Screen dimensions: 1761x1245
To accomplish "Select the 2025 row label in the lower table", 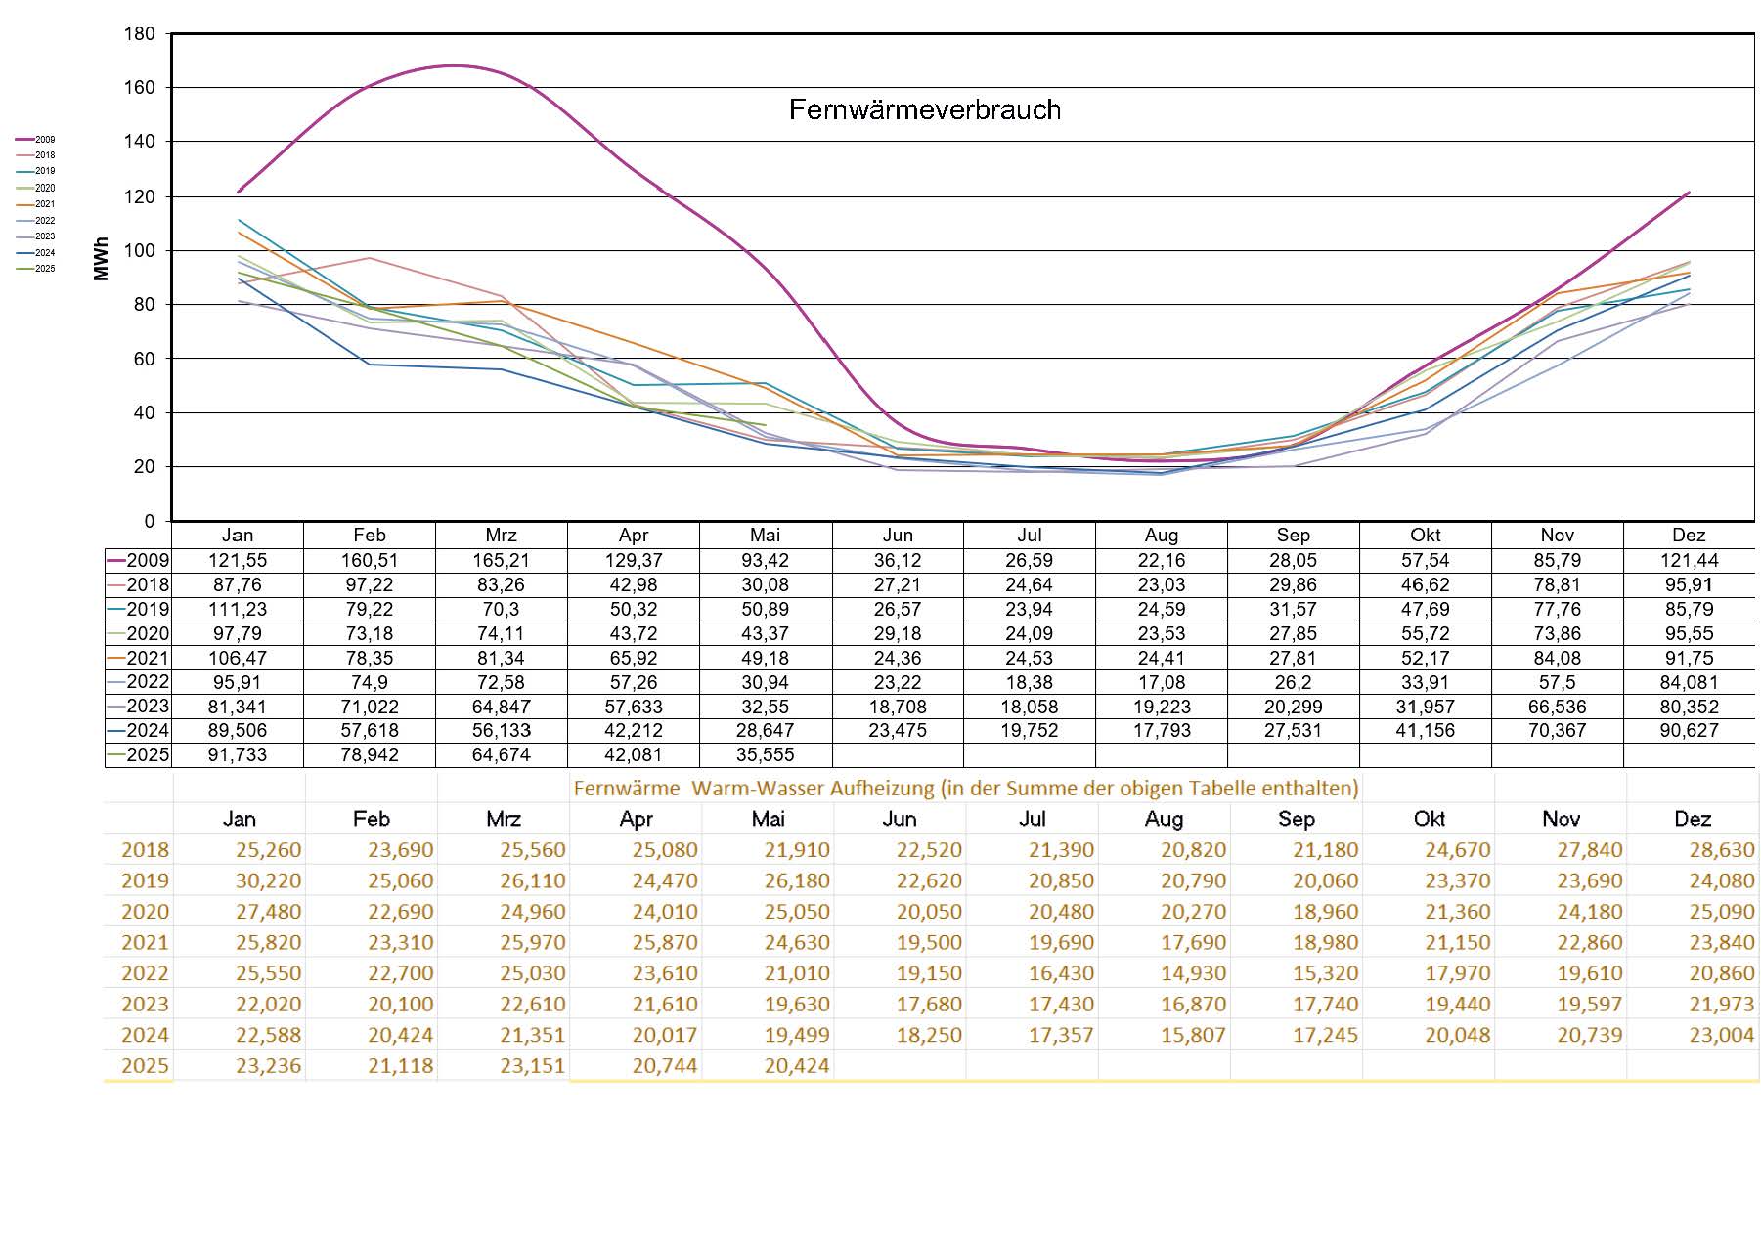I will pos(145,1066).
